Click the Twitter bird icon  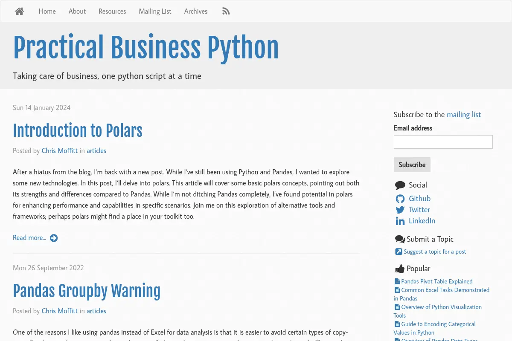pyautogui.click(x=400, y=210)
